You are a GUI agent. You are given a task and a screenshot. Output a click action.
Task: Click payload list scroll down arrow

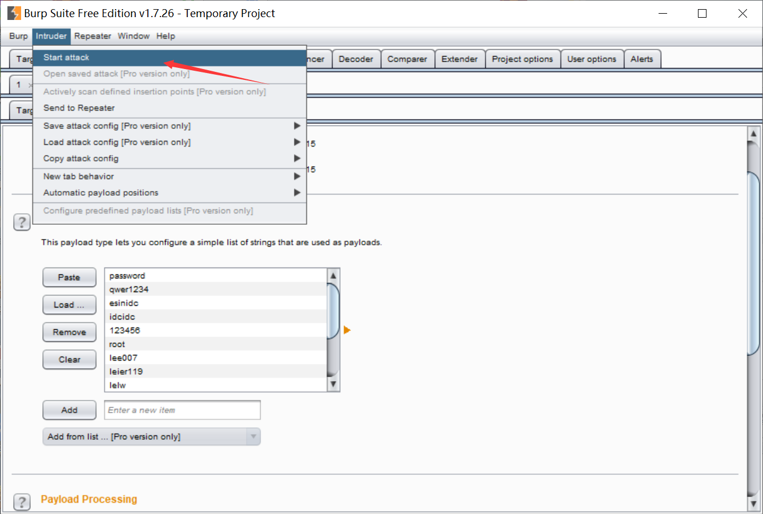(333, 385)
